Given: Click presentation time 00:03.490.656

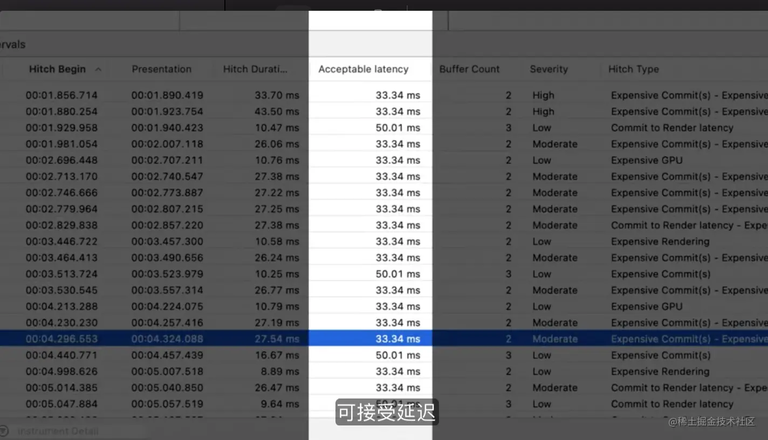Looking at the screenshot, I should tap(167, 258).
